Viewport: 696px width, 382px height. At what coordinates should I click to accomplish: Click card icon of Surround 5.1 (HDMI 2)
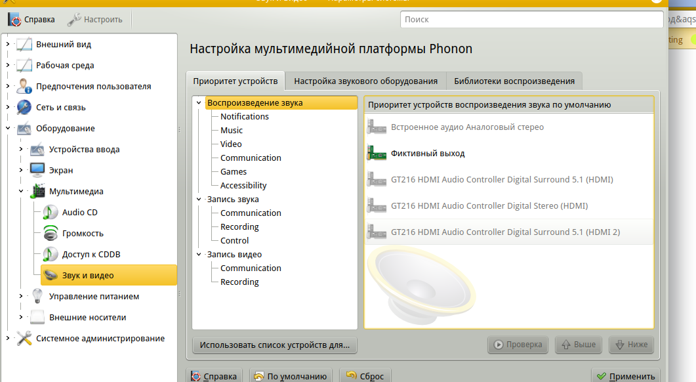tap(377, 232)
